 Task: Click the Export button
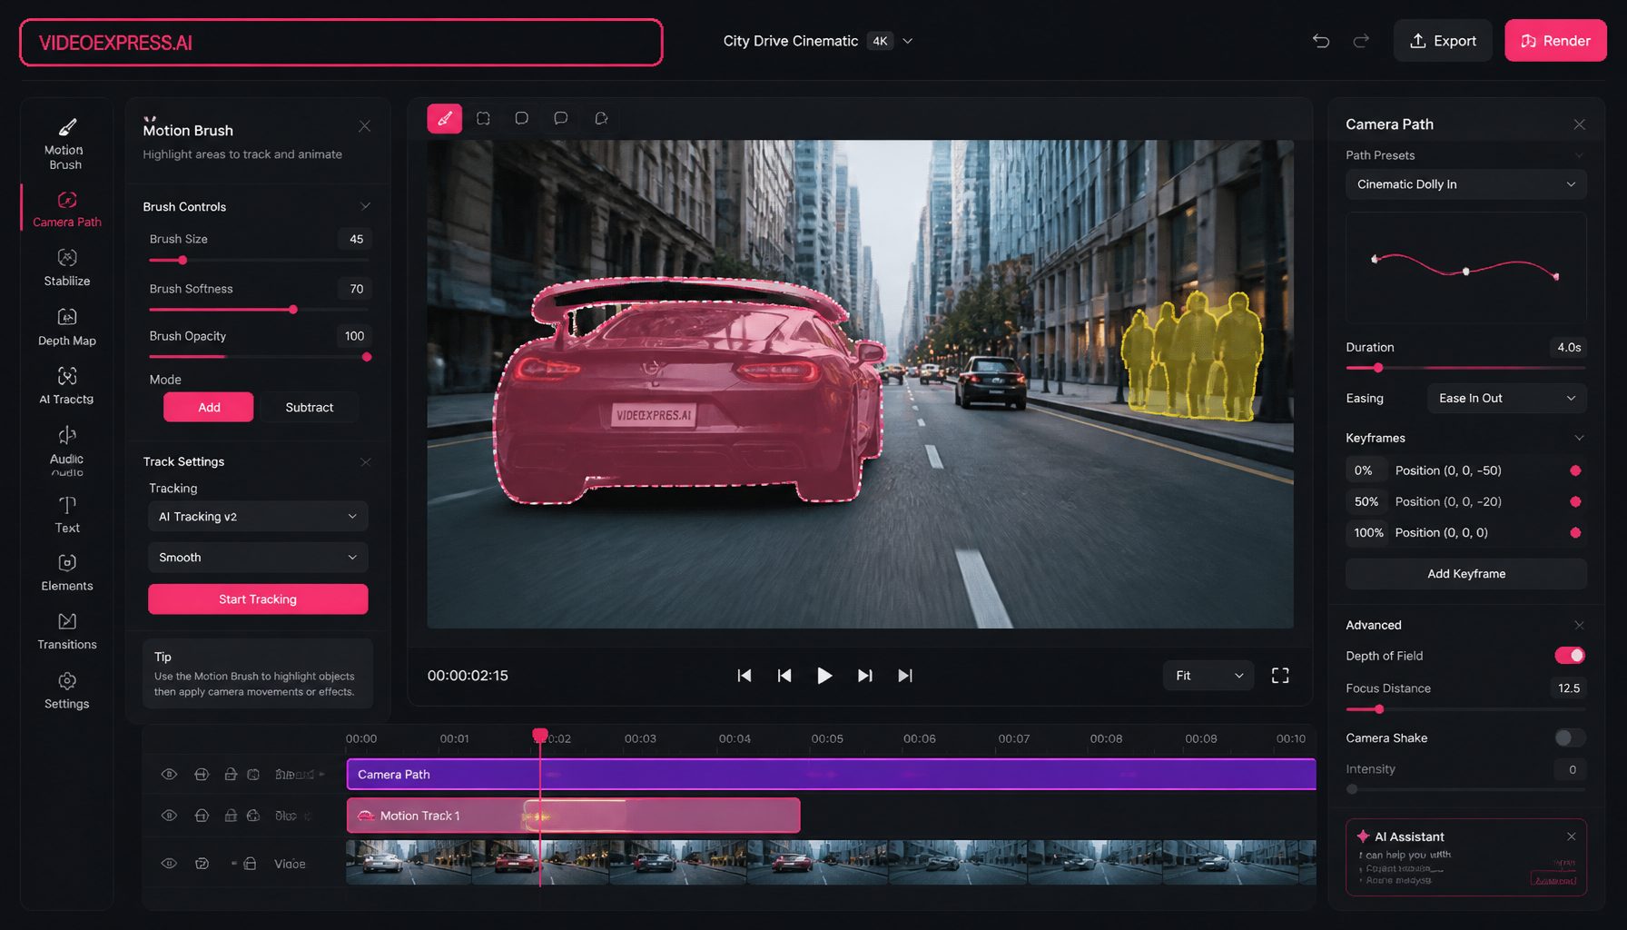tap(1443, 41)
